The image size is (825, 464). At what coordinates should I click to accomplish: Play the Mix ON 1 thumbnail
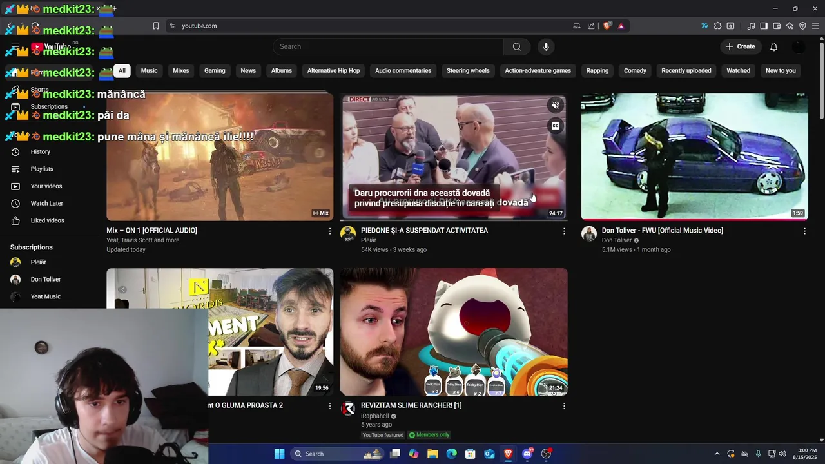coord(220,157)
